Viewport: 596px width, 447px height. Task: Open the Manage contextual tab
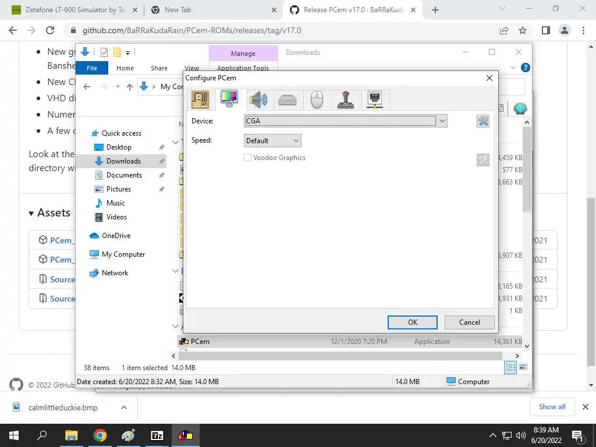pos(243,54)
